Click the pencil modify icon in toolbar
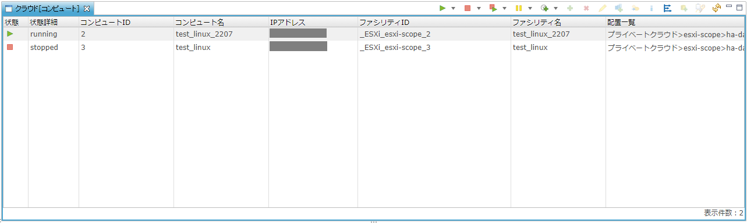This screenshot has width=747, height=223. (x=603, y=8)
